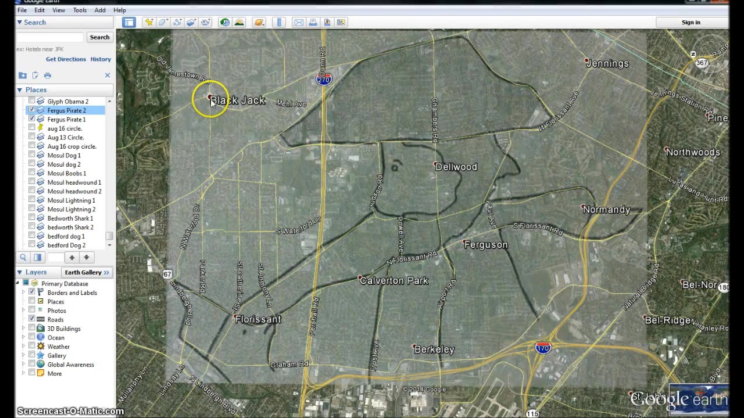Enable the Photos layer checkbox
744x418 pixels.
(32, 311)
